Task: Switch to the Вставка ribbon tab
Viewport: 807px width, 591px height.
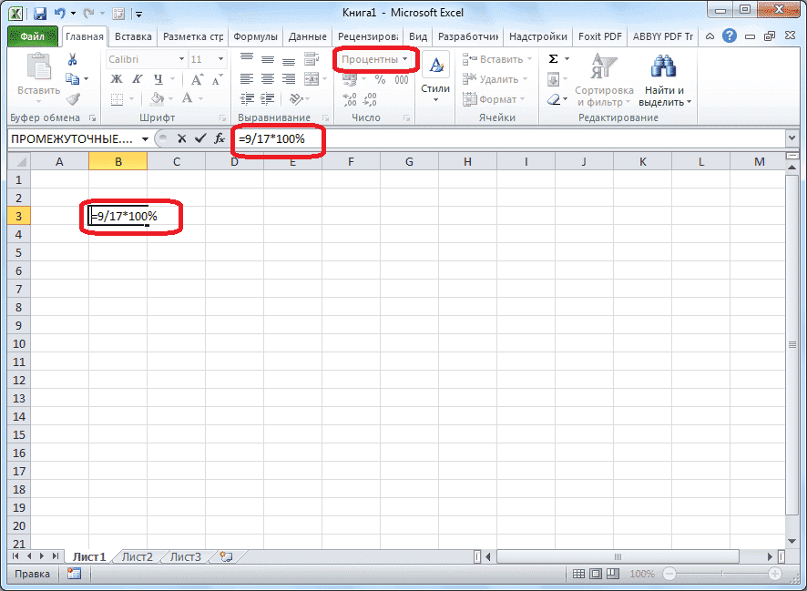Action: pyautogui.click(x=132, y=36)
